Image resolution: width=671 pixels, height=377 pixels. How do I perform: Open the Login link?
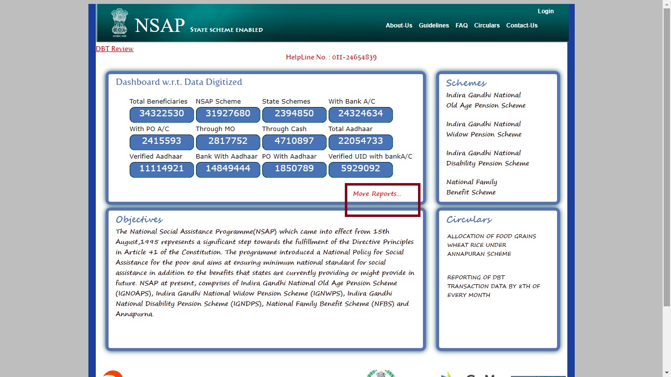[x=545, y=11]
